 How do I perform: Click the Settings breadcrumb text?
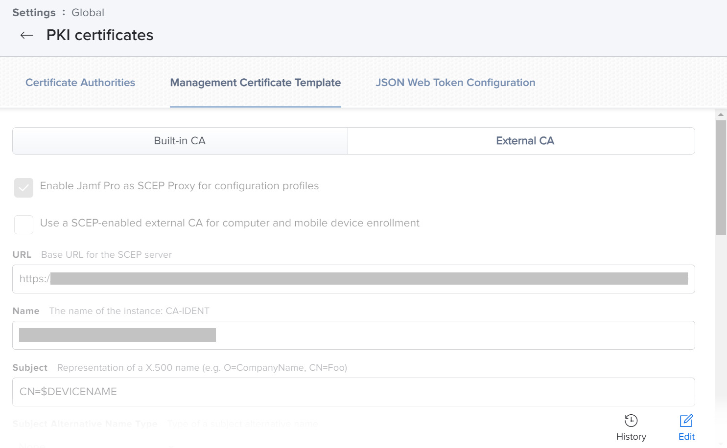click(34, 13)
